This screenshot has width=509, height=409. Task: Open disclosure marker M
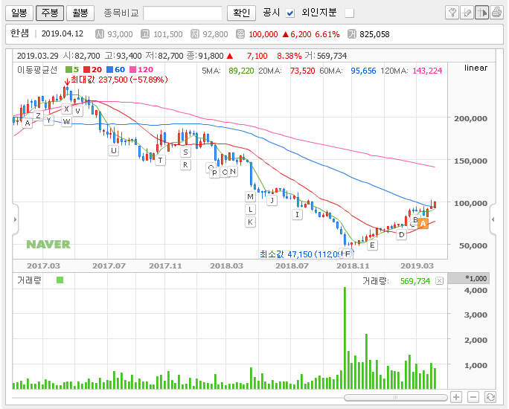coord(250,196)
